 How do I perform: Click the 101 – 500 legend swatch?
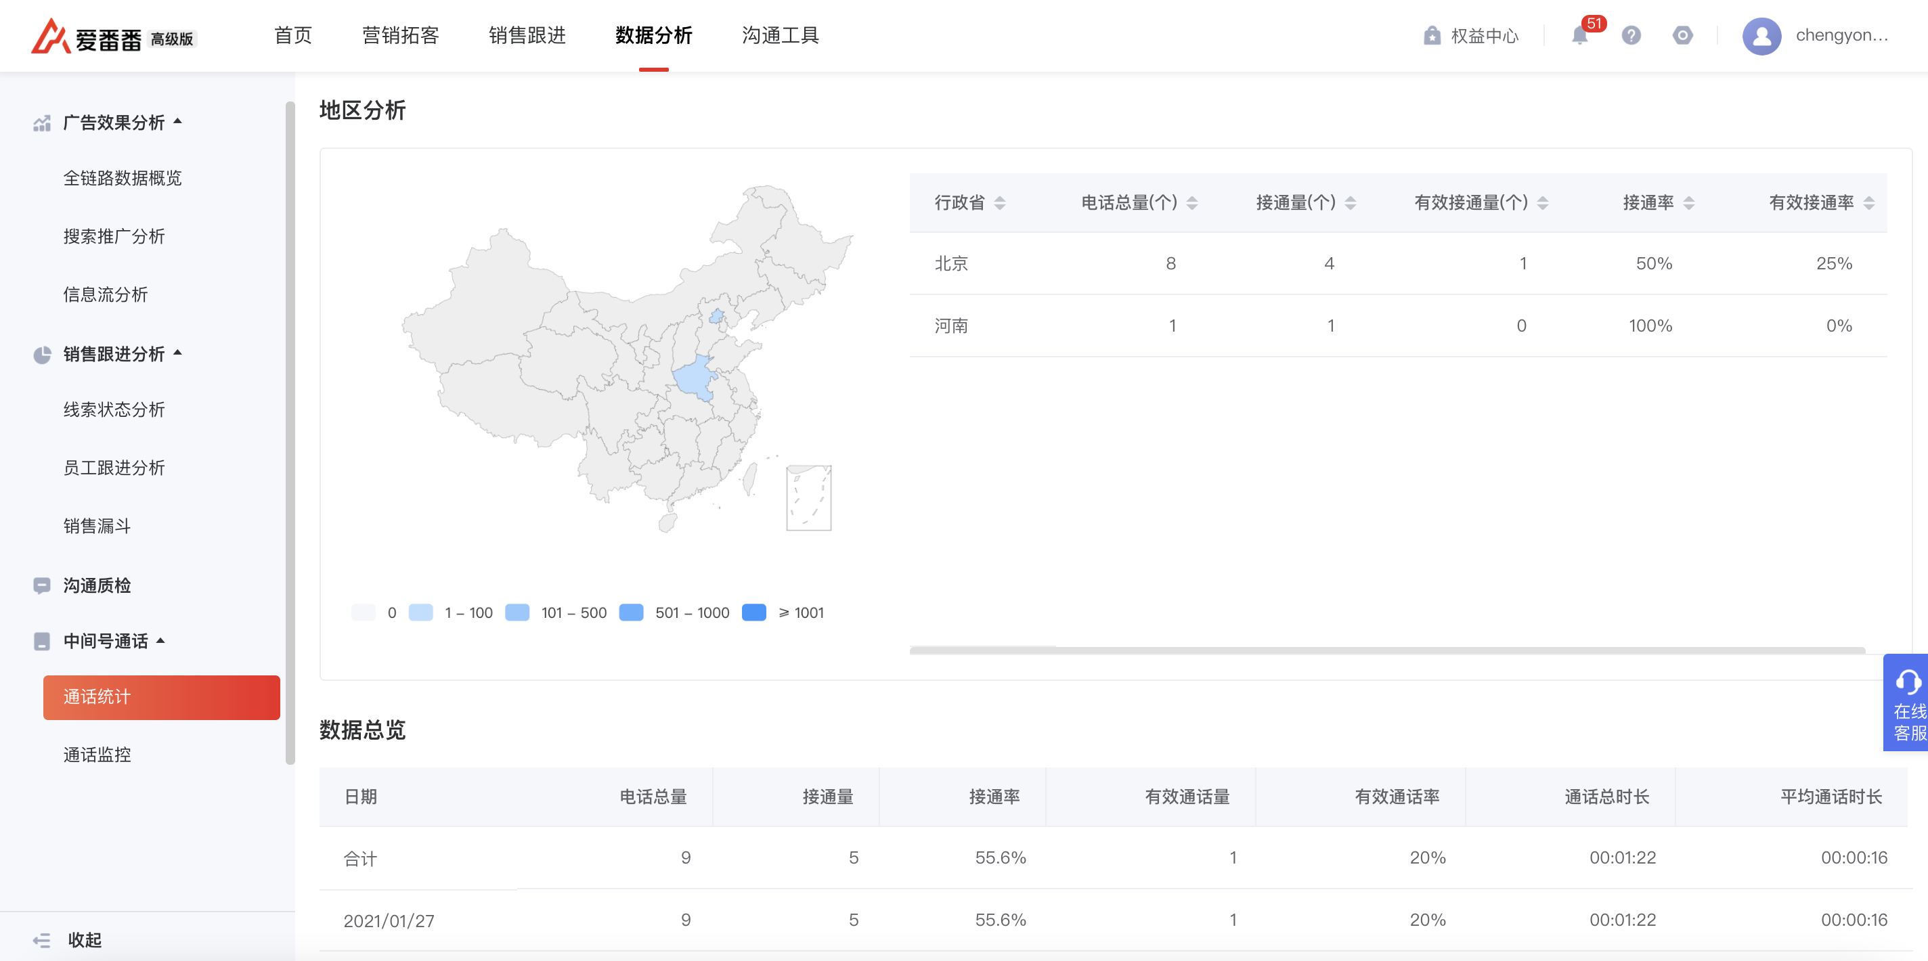pos(517,612)
